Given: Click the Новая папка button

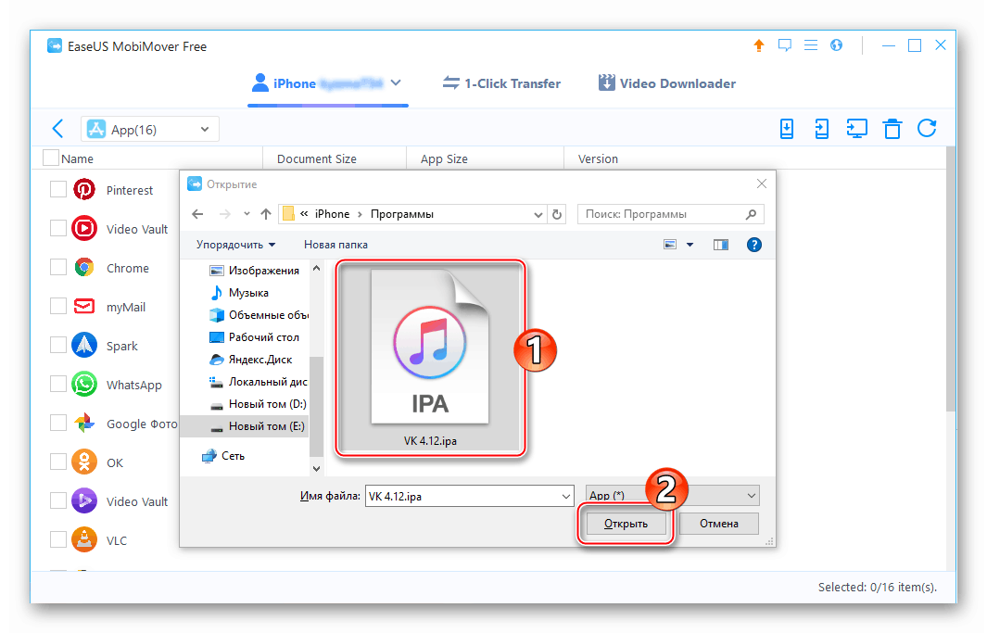Looking at the screenshot, I should coord(335,245).
